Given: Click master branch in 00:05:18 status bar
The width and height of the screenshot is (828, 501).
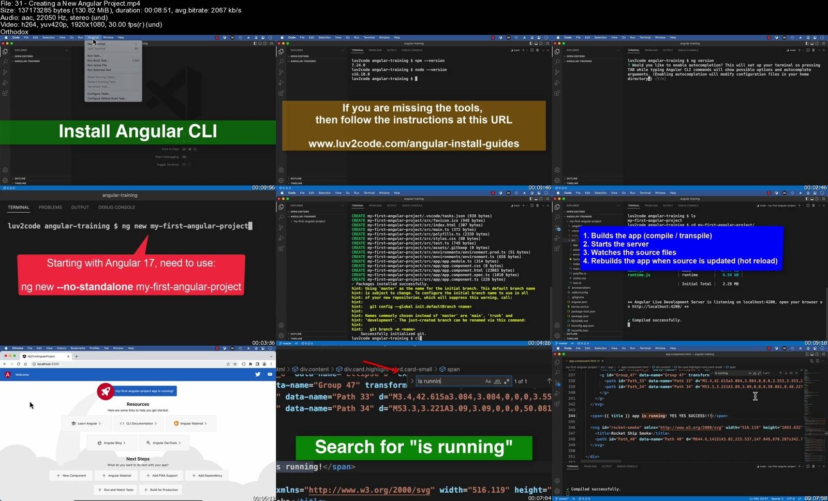Looking at the screenshot, I should point(561,343).
